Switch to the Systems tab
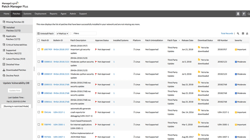 [x=27, y=14]
